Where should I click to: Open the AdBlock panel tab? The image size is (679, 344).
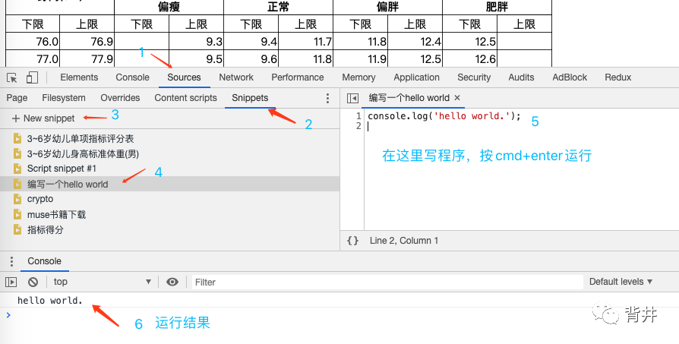(570, 77)
